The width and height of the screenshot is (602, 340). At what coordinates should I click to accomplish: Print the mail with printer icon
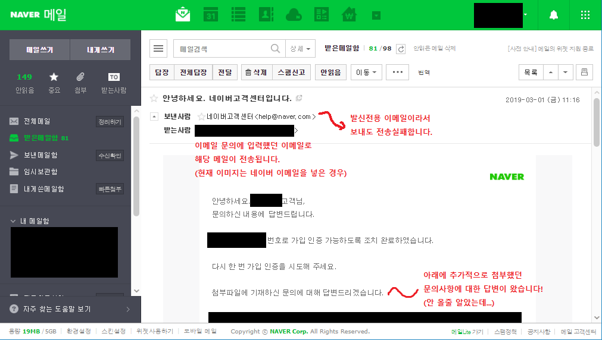point(584,72)
